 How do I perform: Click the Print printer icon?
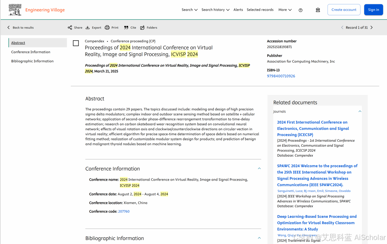click(x=107, y=28)
